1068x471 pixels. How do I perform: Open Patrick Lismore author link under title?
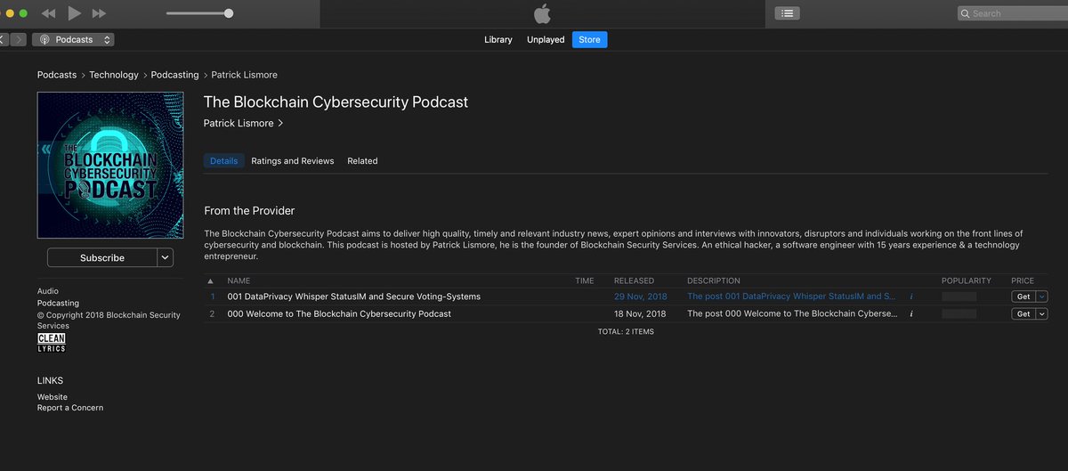tap(239, 123)
